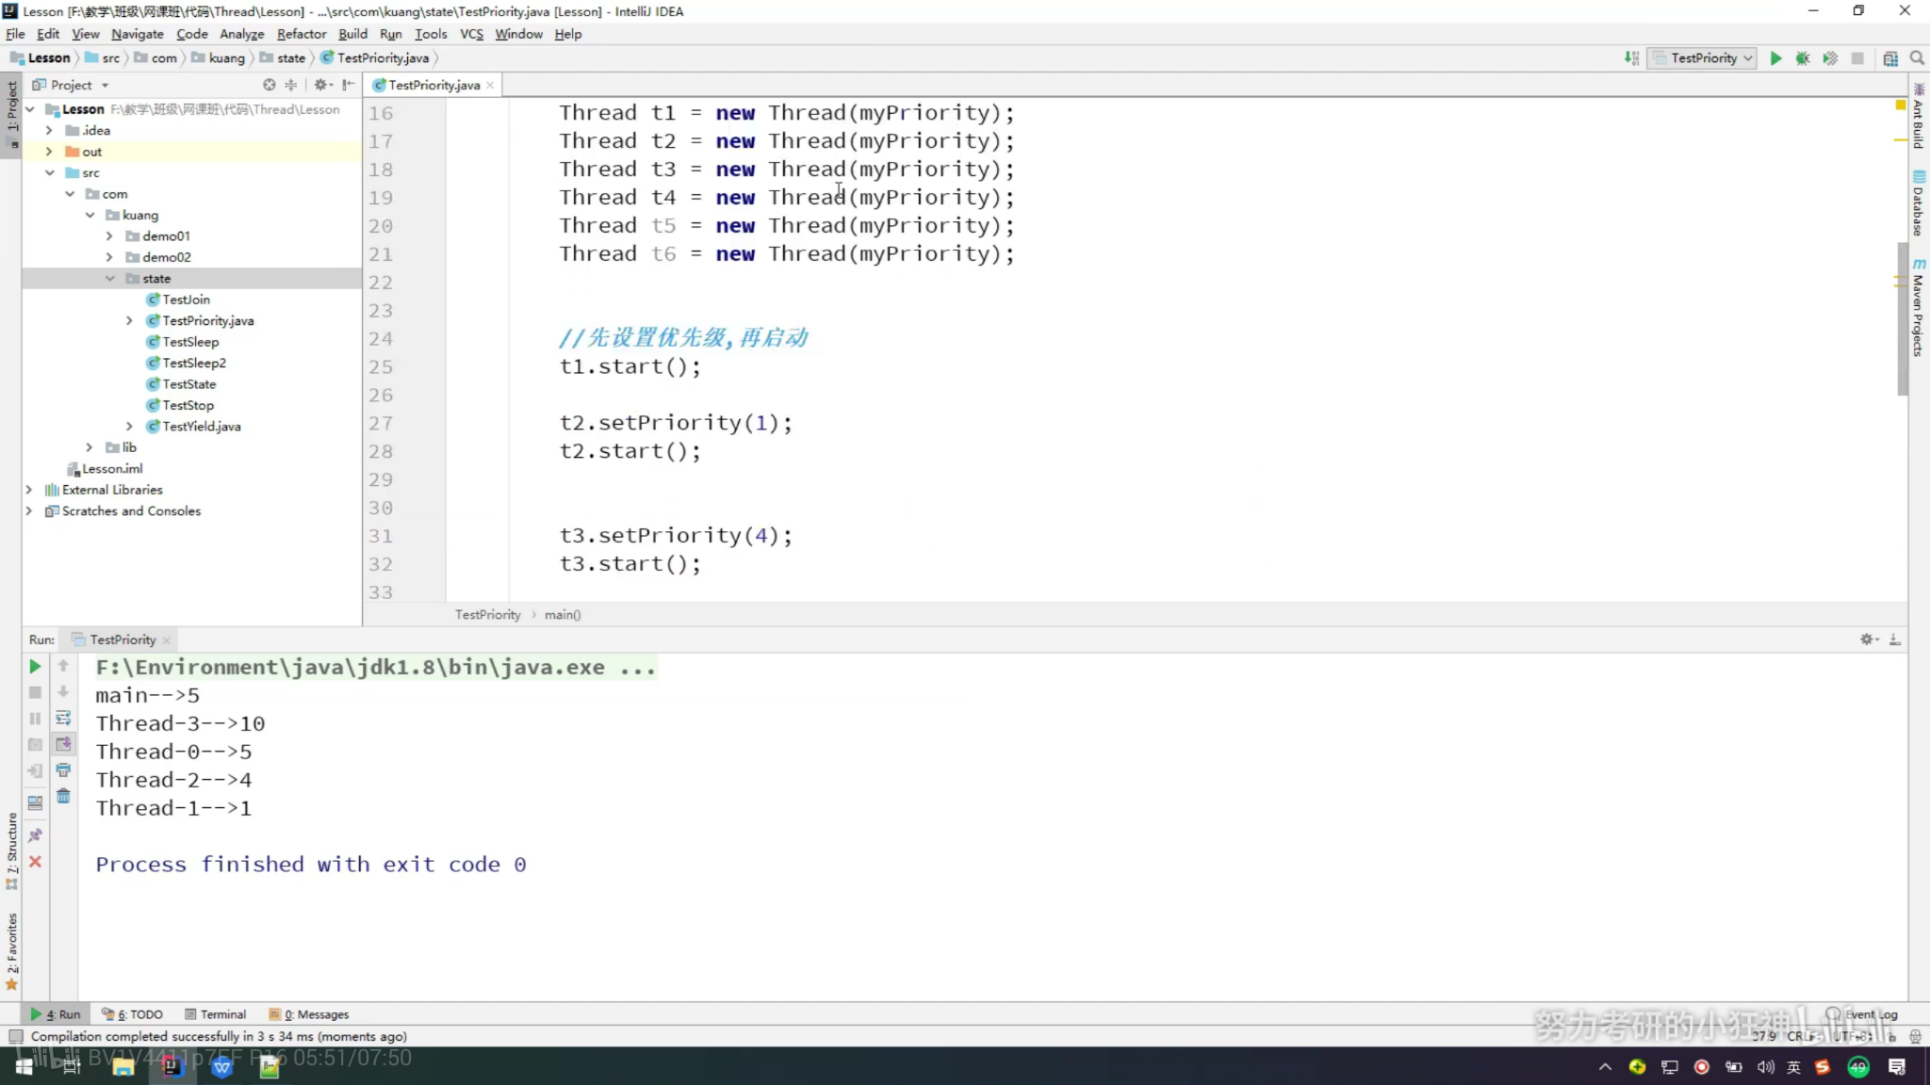Open the Windows notification center

click(x=1897, y=1066)
